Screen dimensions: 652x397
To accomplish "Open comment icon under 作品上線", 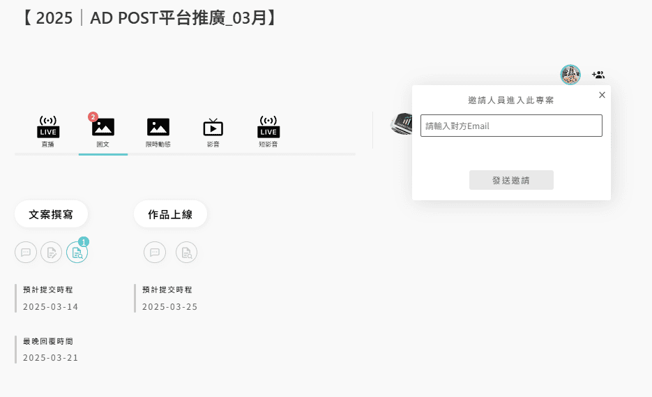I will [x=155, y=253].
